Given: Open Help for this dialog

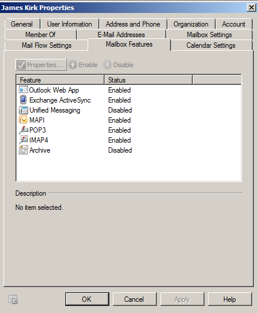Looking at the screenshot, I should (x=230, y=299).
